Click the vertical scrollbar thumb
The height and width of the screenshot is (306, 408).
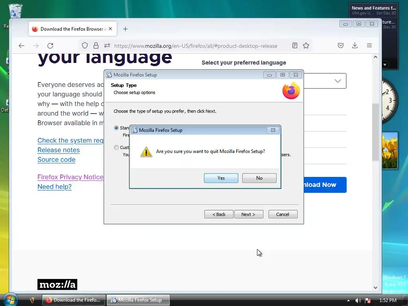click(x=375, y=132)
